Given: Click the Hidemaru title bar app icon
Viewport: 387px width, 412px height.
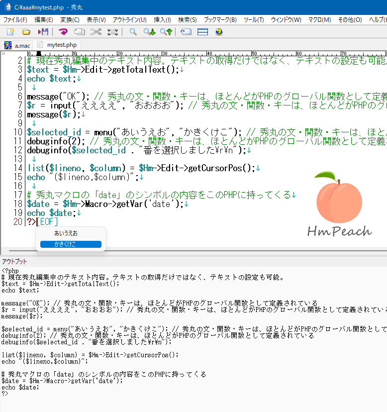Looking at the screenshot, I should tap(8, 7).
